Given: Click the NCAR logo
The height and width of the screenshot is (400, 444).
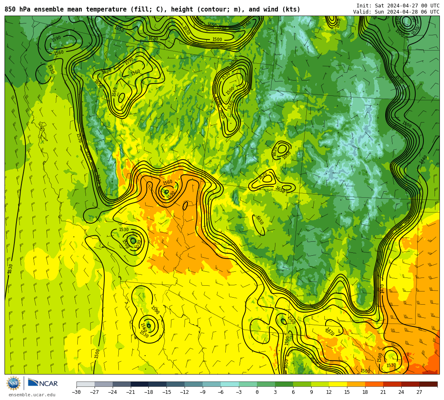Looking at the screenshot, I should pyautogui.click(x=43, y=383).
